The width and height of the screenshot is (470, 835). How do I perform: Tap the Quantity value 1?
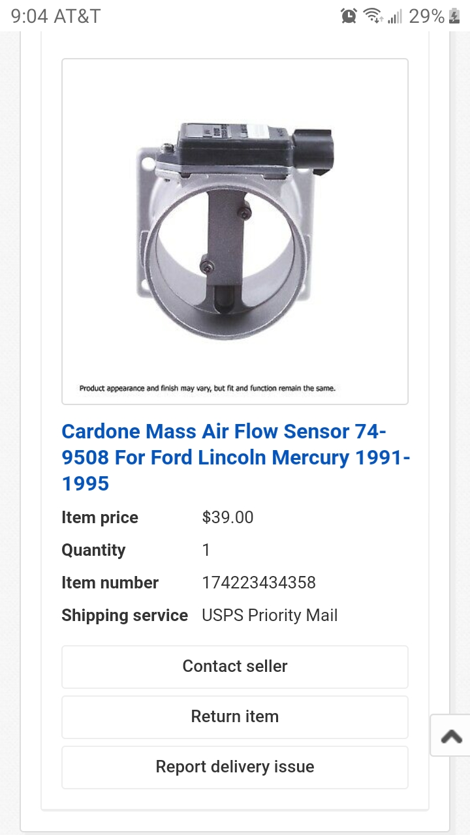pos(206,550)
